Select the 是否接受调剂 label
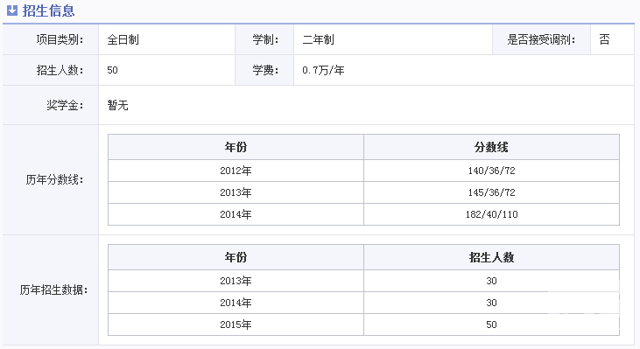The image size is (640, 349). click(541, 39)
